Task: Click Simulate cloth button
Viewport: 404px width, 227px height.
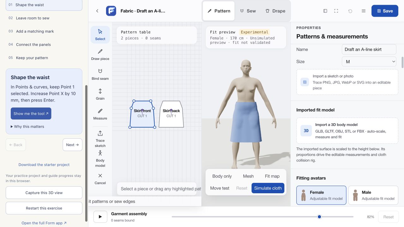Action: [x=268, y=188]
